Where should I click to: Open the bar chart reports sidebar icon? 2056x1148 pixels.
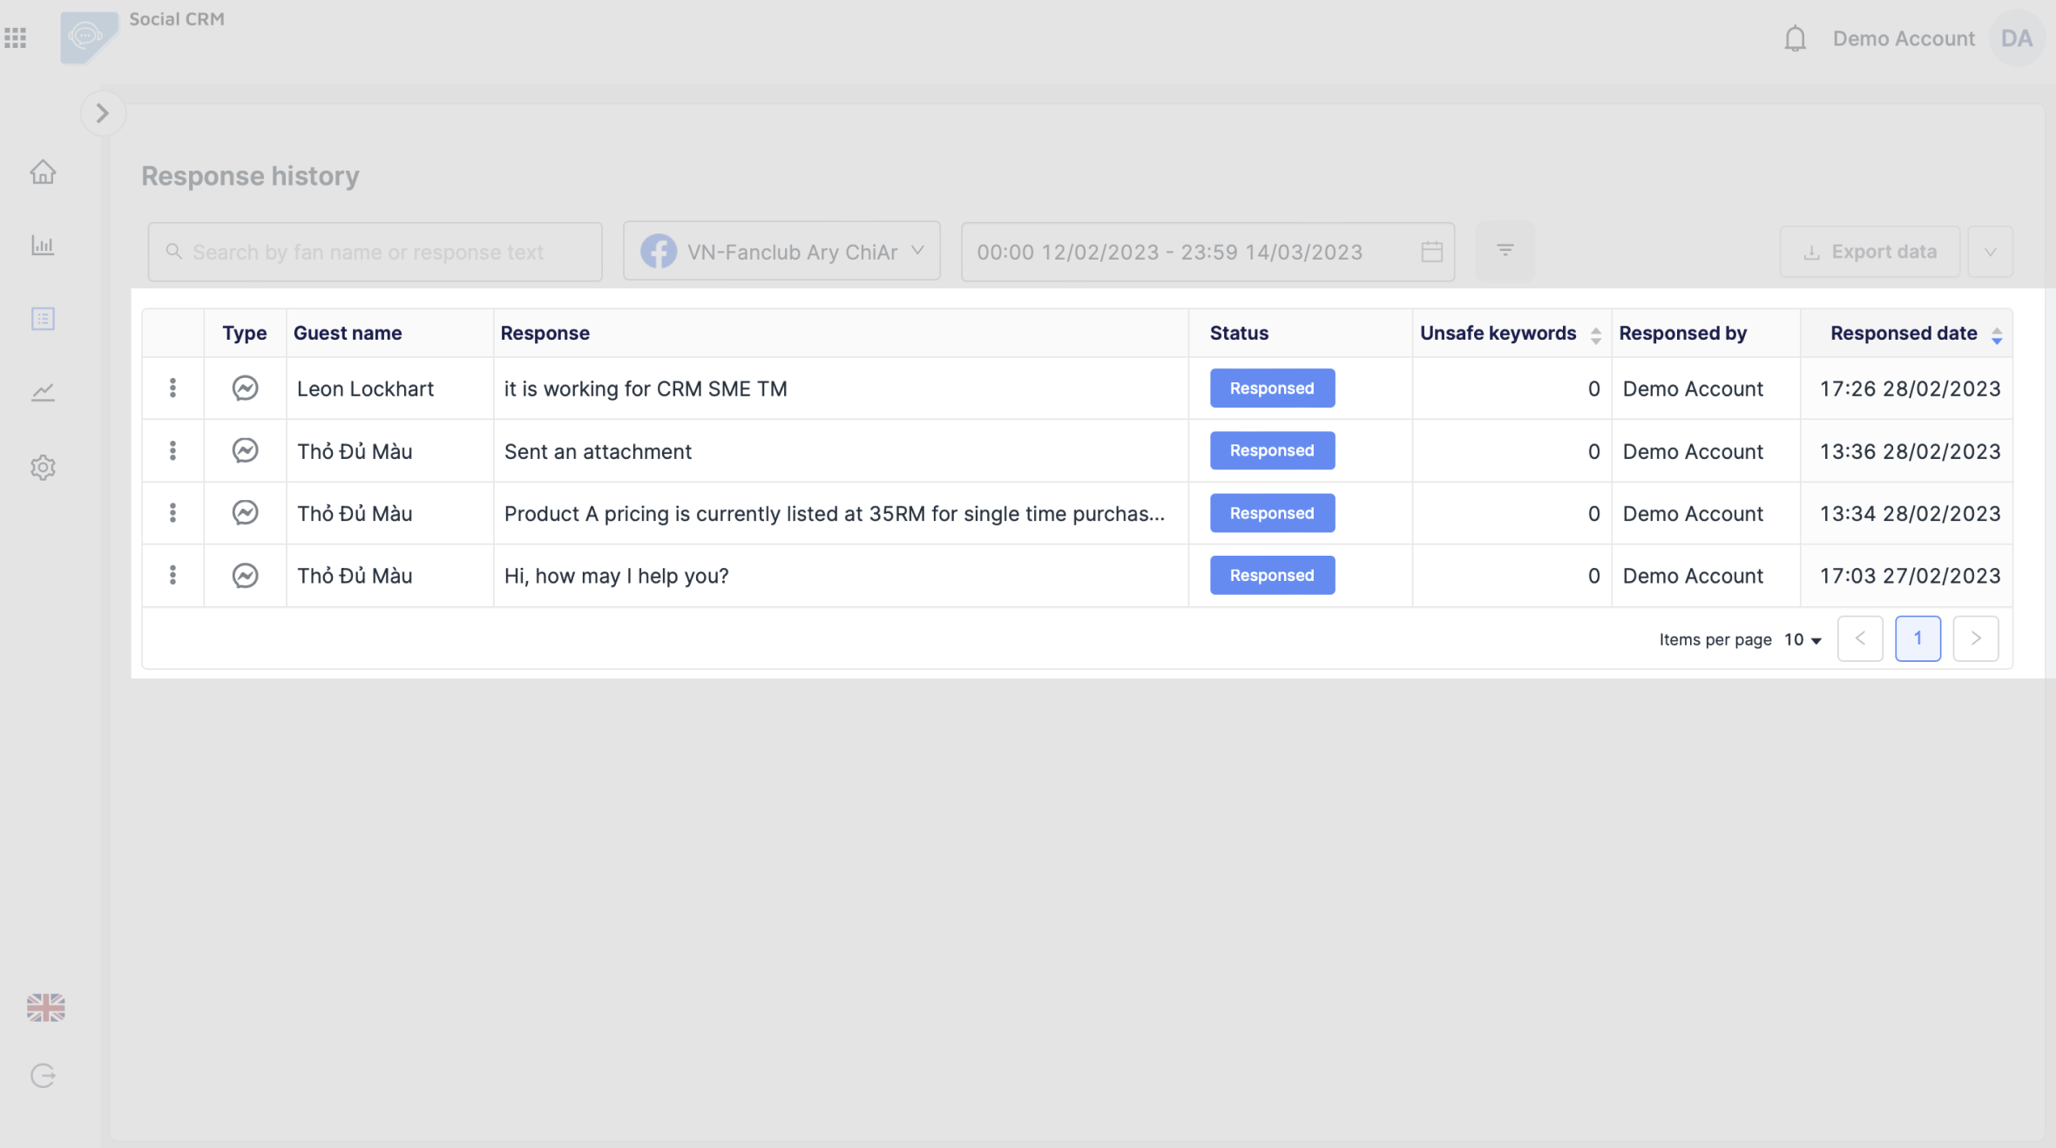click(x=43, y=246)
